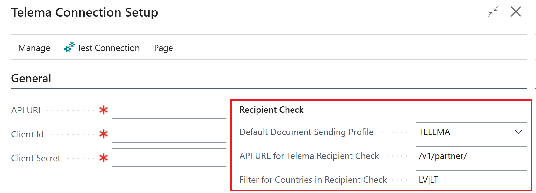Click the API URL input field
The image size is (536, 193).
point(169,110)
